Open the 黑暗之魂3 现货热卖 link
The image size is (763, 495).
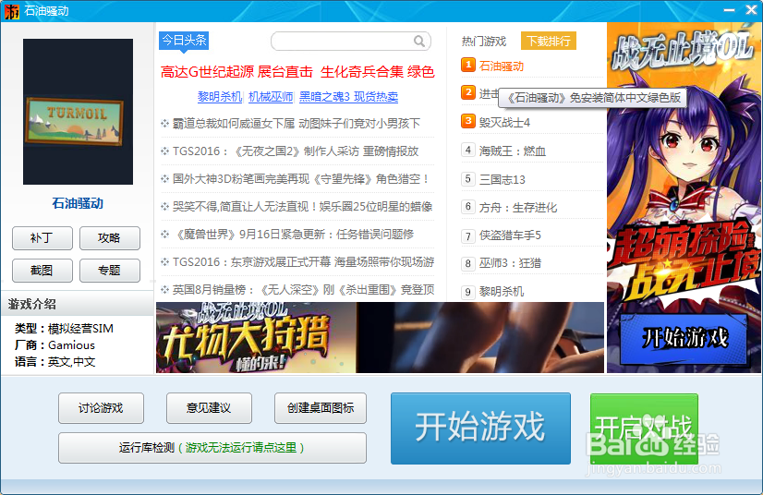click(348, 97)
